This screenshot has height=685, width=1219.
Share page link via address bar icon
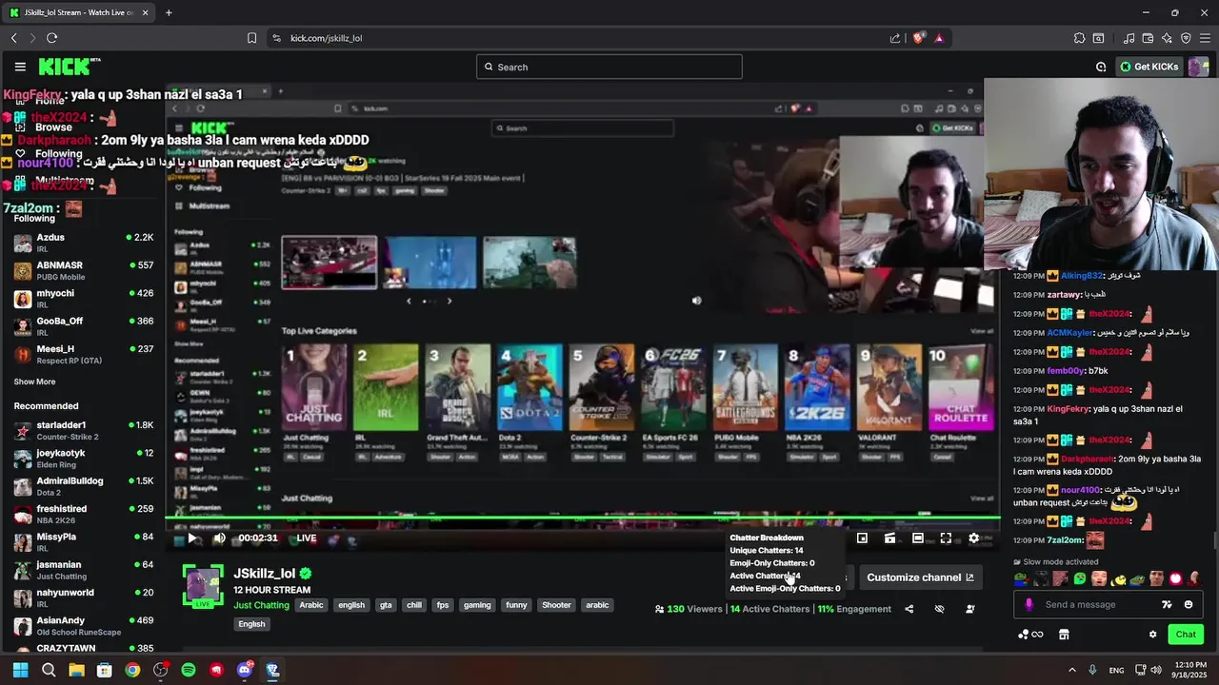895,38
